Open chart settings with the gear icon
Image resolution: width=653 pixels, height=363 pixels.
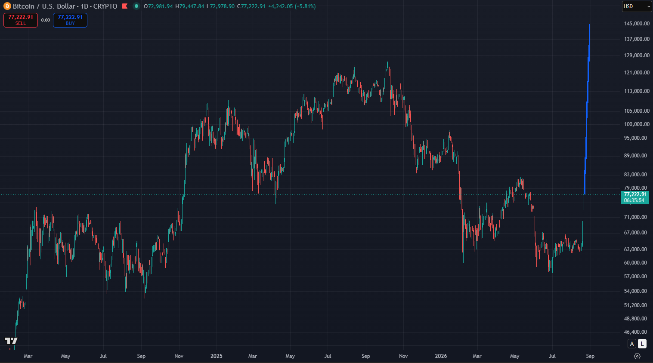click(638, 356)
